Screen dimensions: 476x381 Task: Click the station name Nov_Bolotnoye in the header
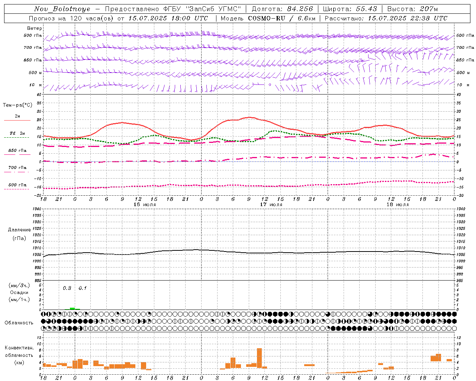pos(62,9)
